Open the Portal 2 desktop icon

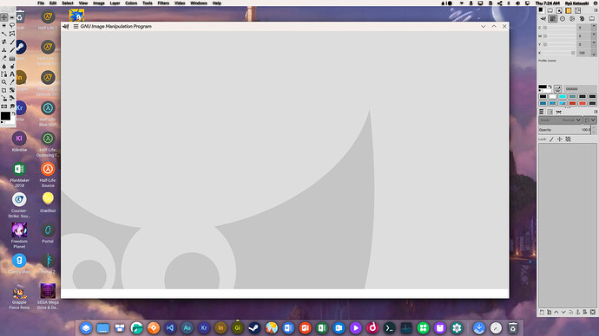[x=48, y=263]
